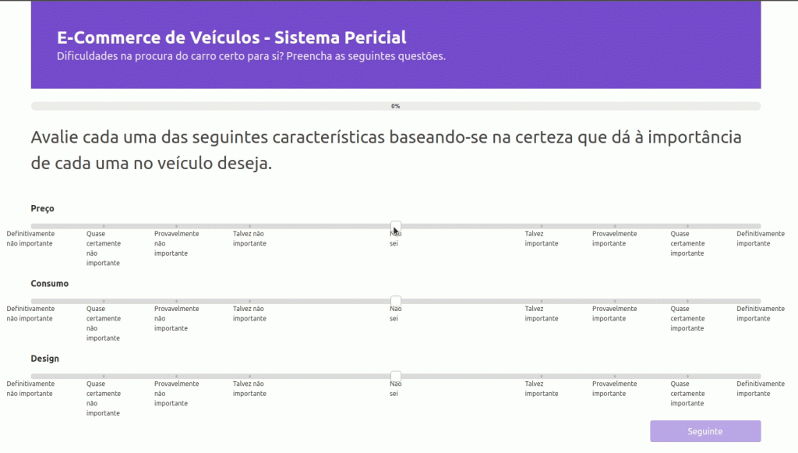Select the Preço slider handle
Screen dimensions: 798x453
[396, 226]
